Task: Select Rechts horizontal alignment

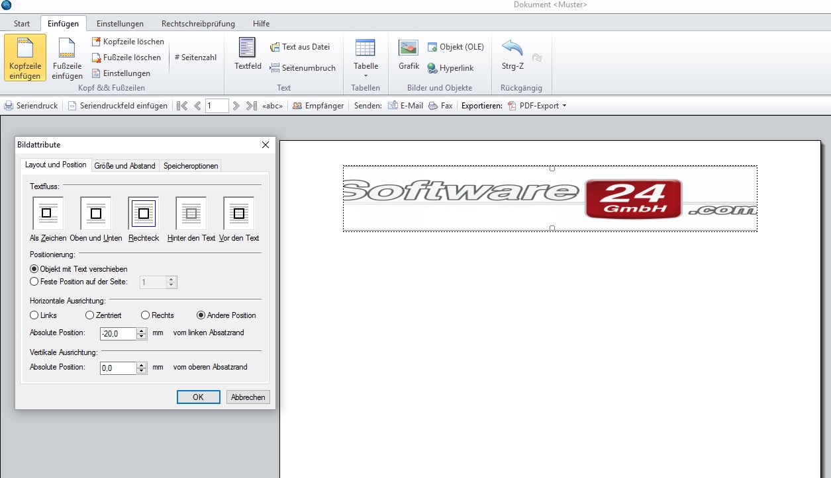Action: (x=158, y=315)
